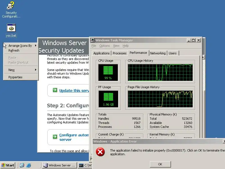
Task: Open the Security Configuration desktop shortcut
Action: tap(11, 10)
